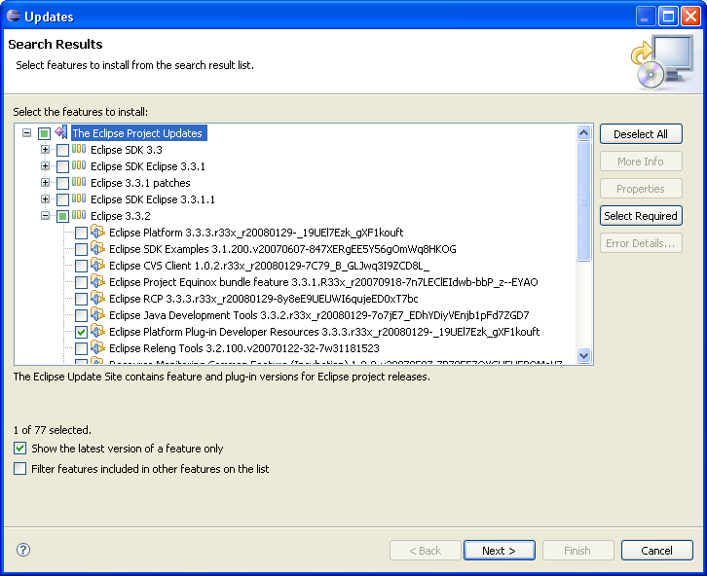Check the Eclipse RCP 3.3.3 checkbox
Screen dimensions: 707x576
point(81,299)
